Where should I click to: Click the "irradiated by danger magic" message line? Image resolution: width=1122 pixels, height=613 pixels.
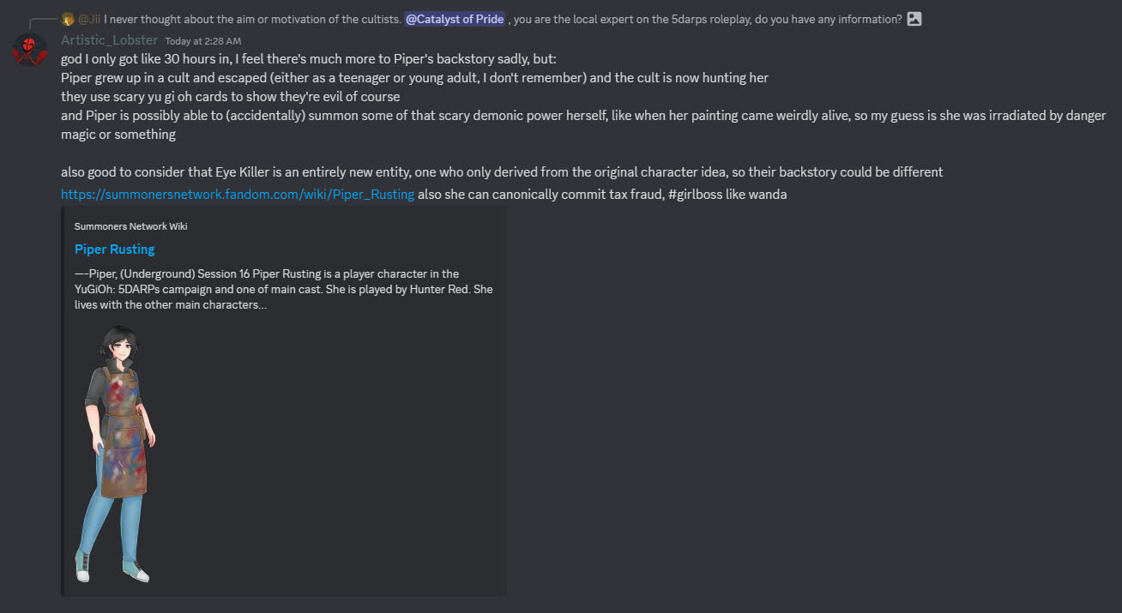click(583, 116)
